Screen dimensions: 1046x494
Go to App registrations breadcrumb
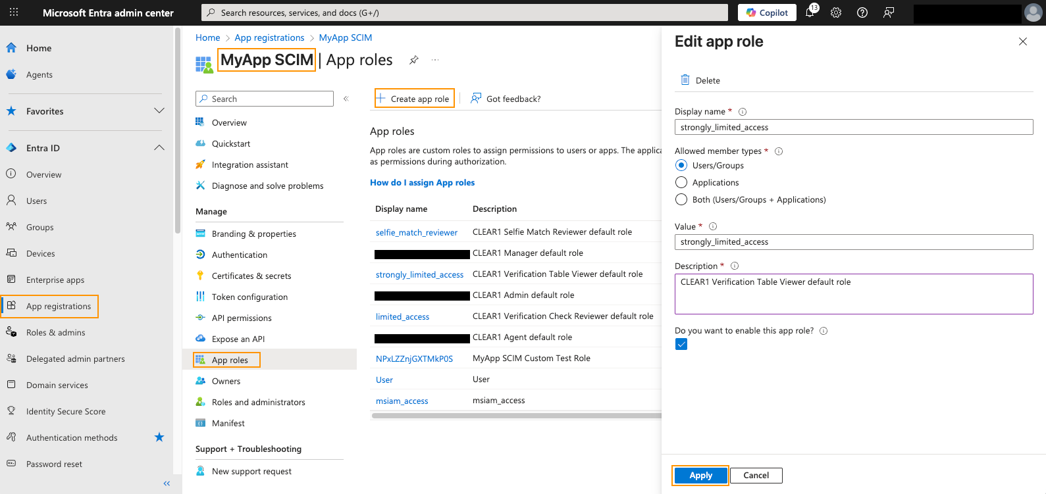point(269,37)
